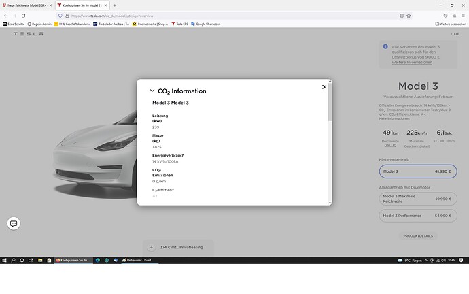Image resolution: width=469 pixels, height=294 pixels.
Task: Toggle reader view icon in address bar
Action: [402, 16]
